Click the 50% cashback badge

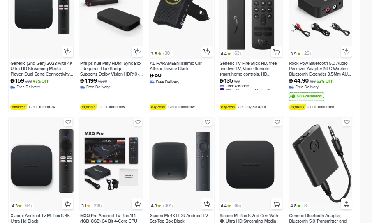point(307,96)
